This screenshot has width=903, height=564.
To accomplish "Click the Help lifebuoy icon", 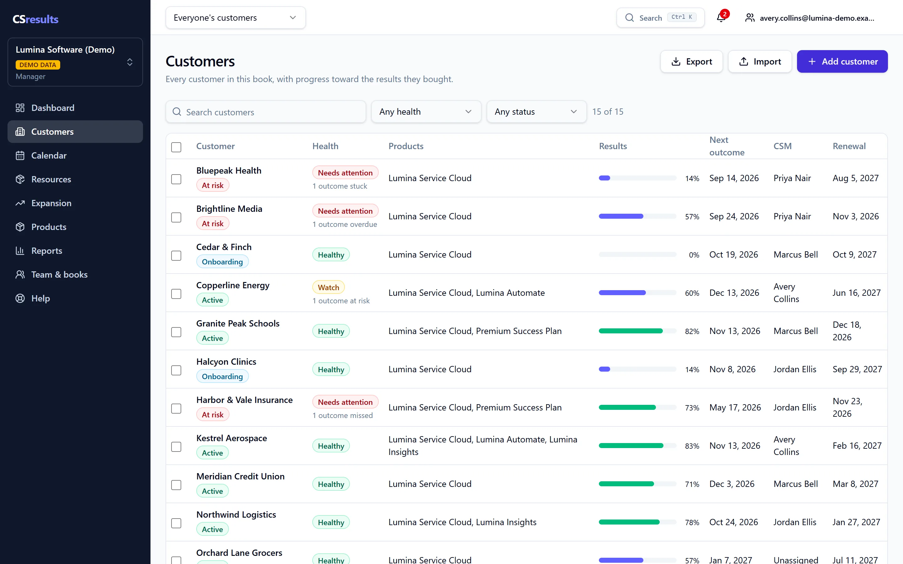I will (x=20, y=298).
